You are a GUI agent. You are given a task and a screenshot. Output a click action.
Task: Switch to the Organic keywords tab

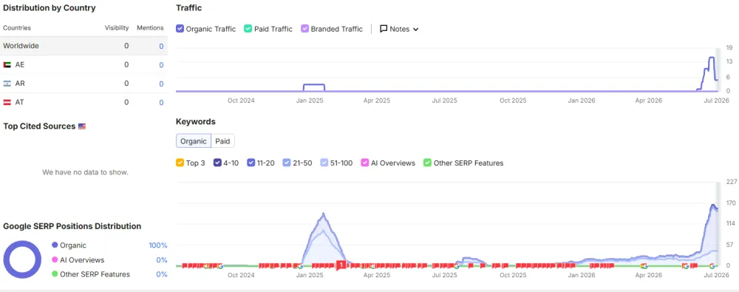(193, 141)
